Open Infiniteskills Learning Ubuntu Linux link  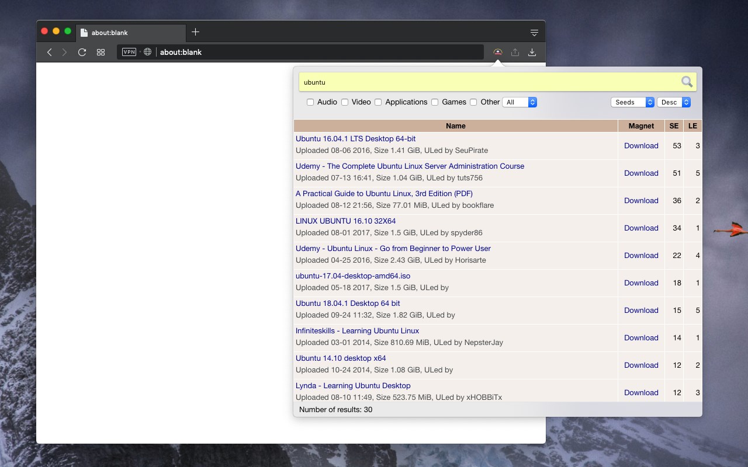(x=357, y=331)
